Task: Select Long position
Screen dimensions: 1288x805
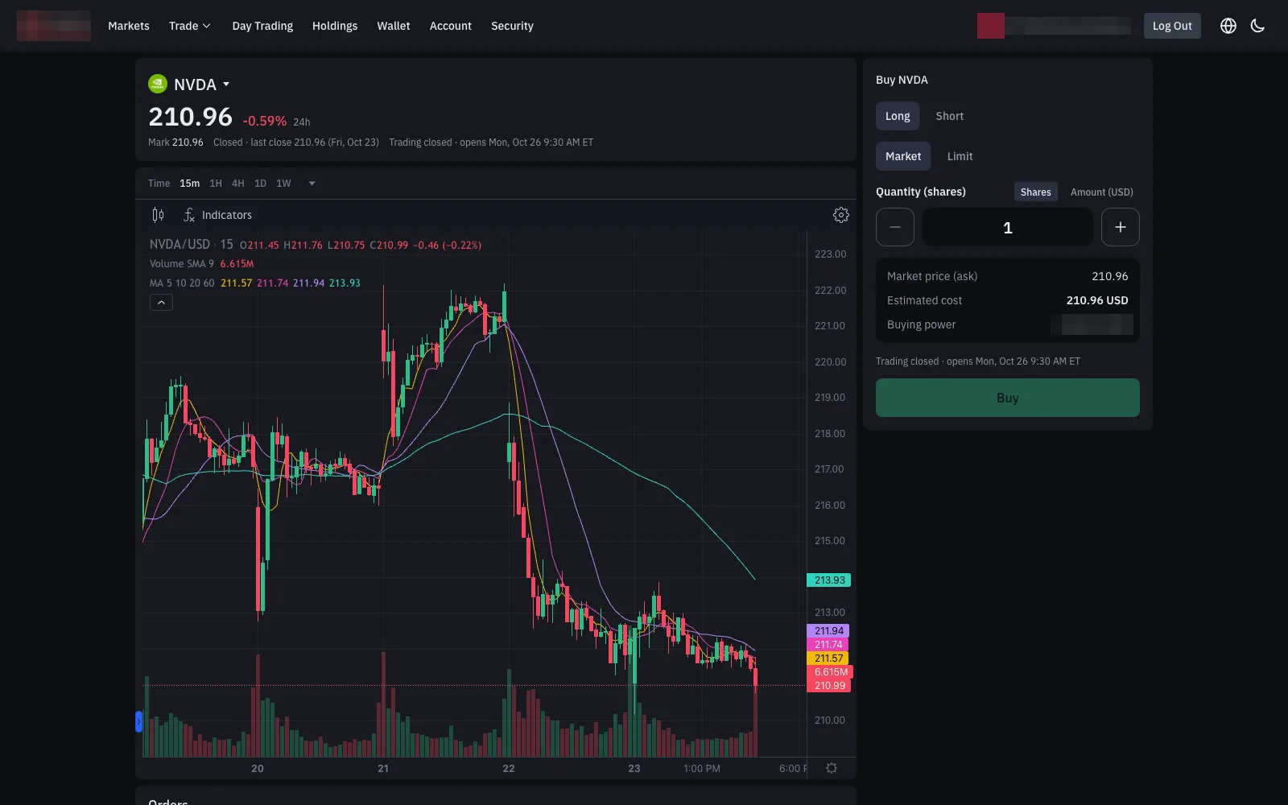Action: click(x=898, y=116)
